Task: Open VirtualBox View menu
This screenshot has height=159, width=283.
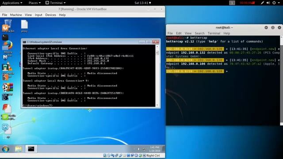Action: click(x=28, y=15)
